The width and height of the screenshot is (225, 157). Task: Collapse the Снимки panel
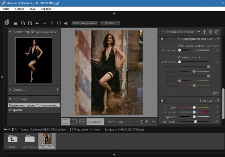10,89
